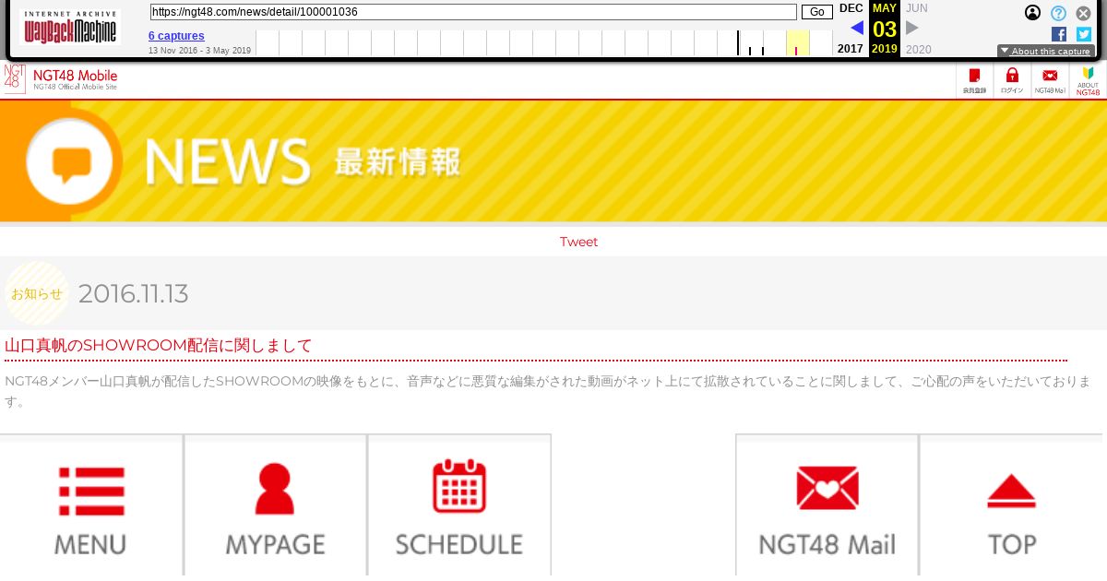This screenshot has height=581, width=1107.
Task: Click the current capture date MAY 03 2019
Action: point(885,29)
